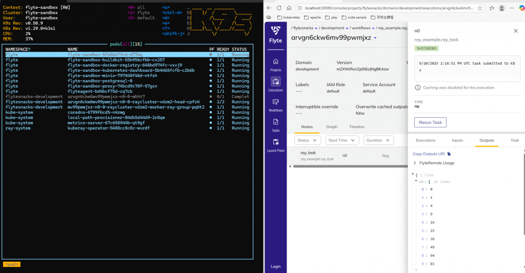Click the pod breadcrumb tag in k9s
The image size is (525, 273).
(12, 264)
